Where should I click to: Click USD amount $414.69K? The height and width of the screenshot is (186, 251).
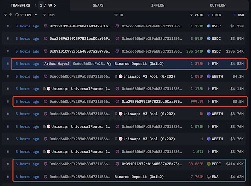click(235, 164)
